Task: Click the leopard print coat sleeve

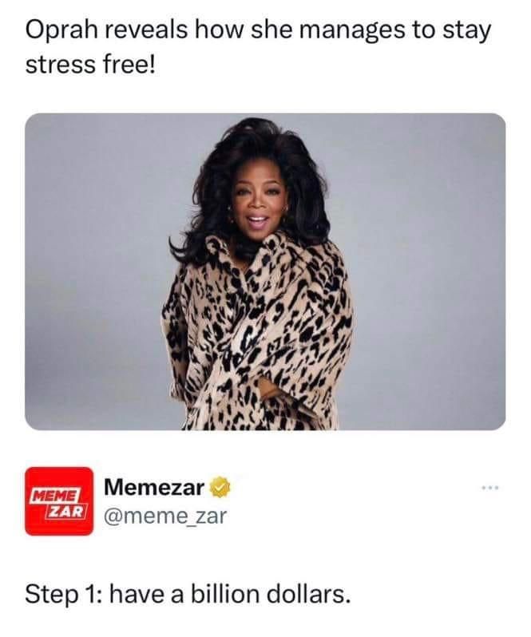Action: tap(183, 346)
